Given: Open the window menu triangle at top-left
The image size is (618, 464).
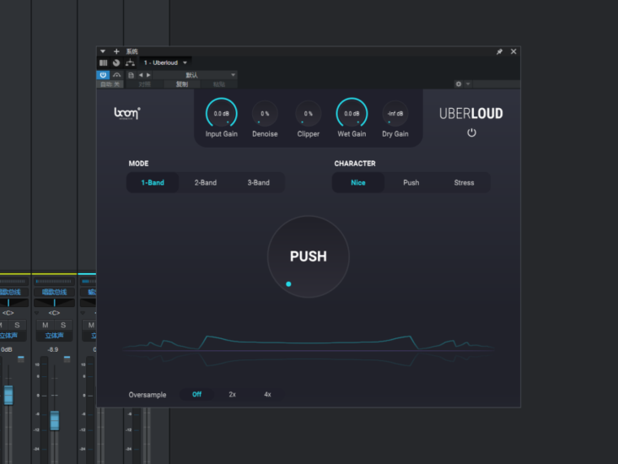Looking at the screenshot, I should click(x=103, y=51).
